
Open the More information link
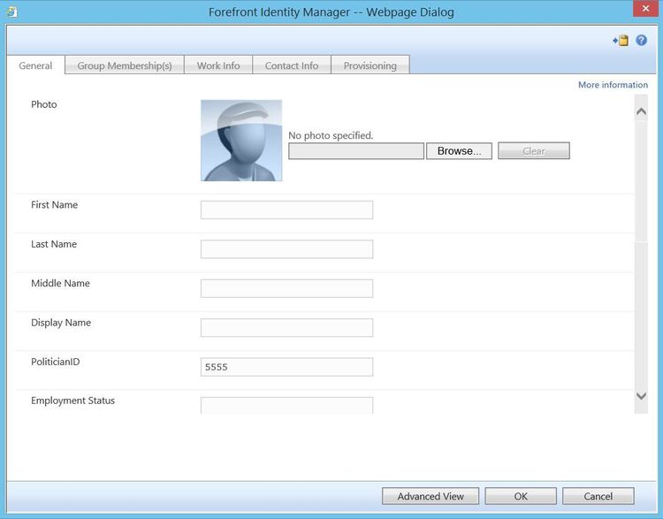(x=613, y=85)
